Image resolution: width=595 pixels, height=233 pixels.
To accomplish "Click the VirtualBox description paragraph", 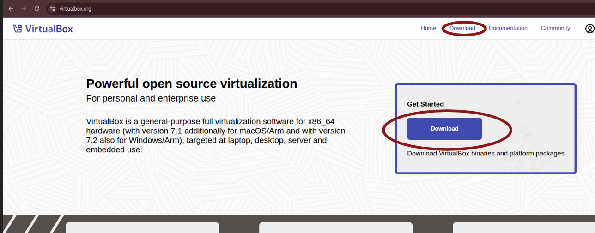I will point(215,135).
